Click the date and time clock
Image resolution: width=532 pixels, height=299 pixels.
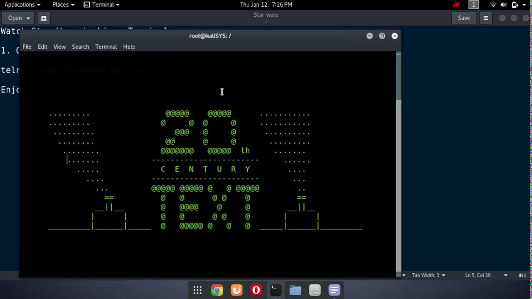[266, 5]
